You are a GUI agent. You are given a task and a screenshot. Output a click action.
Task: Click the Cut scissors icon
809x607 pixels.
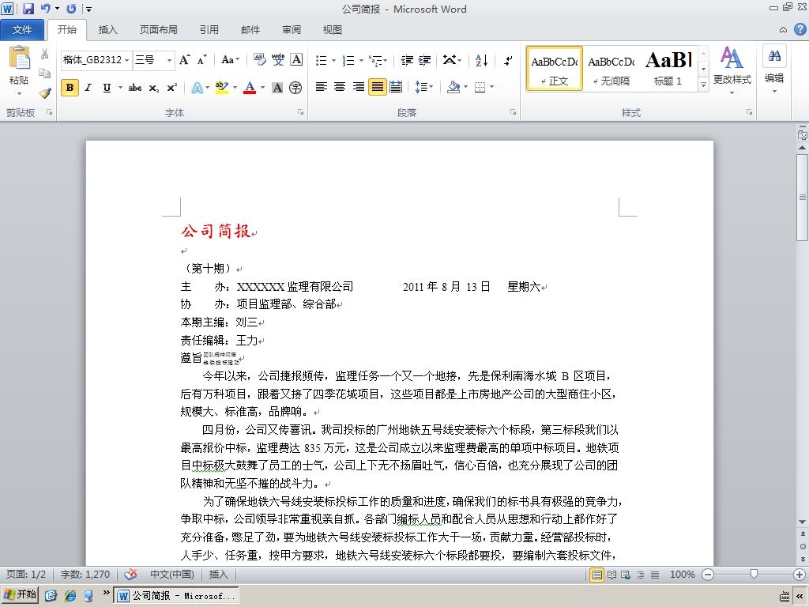coord(45,55)
